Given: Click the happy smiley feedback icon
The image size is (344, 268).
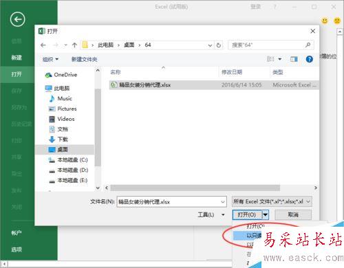Looking at the screenshot, I should point(325,21).
